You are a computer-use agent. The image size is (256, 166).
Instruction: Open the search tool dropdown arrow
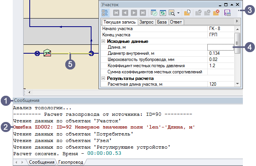click(178, 13)
